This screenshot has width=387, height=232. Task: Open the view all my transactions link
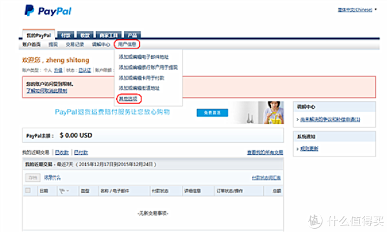(265, 152)
